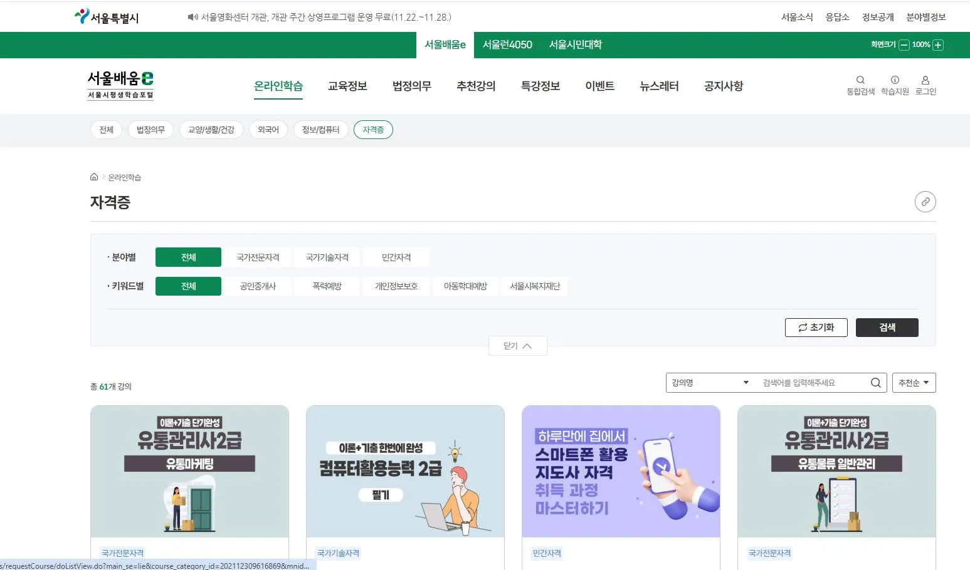Select 정보/컴퓨터 category pill

click(x=321, y=130)
